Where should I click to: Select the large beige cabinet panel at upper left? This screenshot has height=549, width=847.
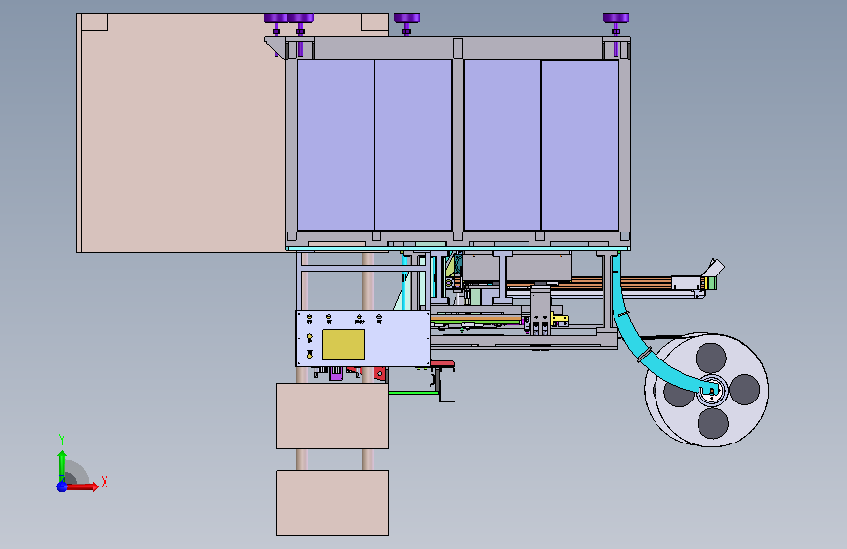pos(181,133)
